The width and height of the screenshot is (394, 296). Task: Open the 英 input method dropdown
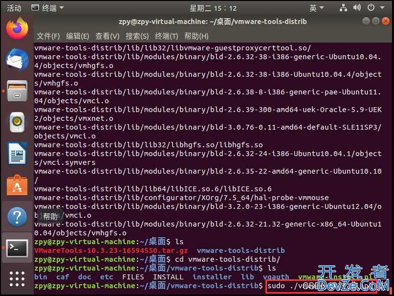click(x=316, y=8)
